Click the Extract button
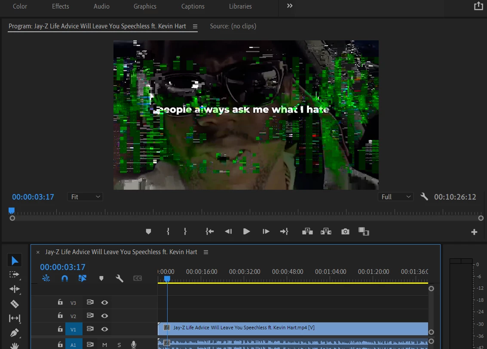The height and width of the screenshot is (349, 487). click(x=326, y=231)
